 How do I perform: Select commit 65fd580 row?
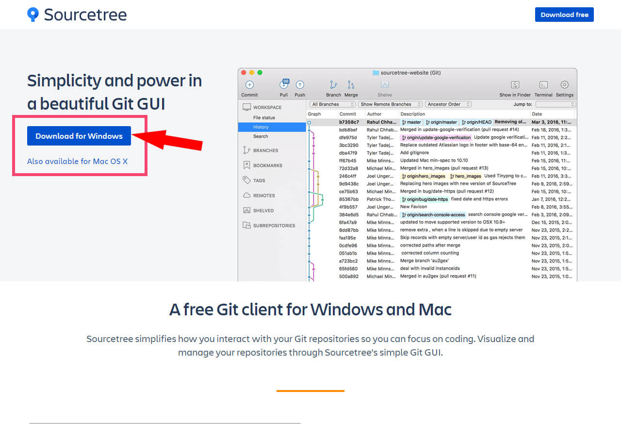(x=441, y=268)
